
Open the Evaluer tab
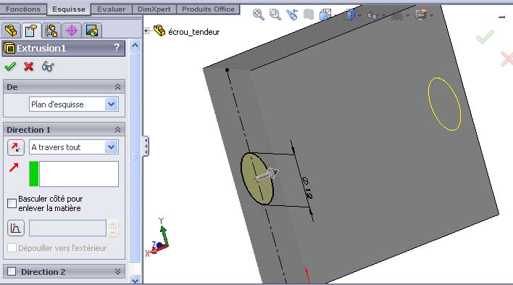click(x=112, y=9)
